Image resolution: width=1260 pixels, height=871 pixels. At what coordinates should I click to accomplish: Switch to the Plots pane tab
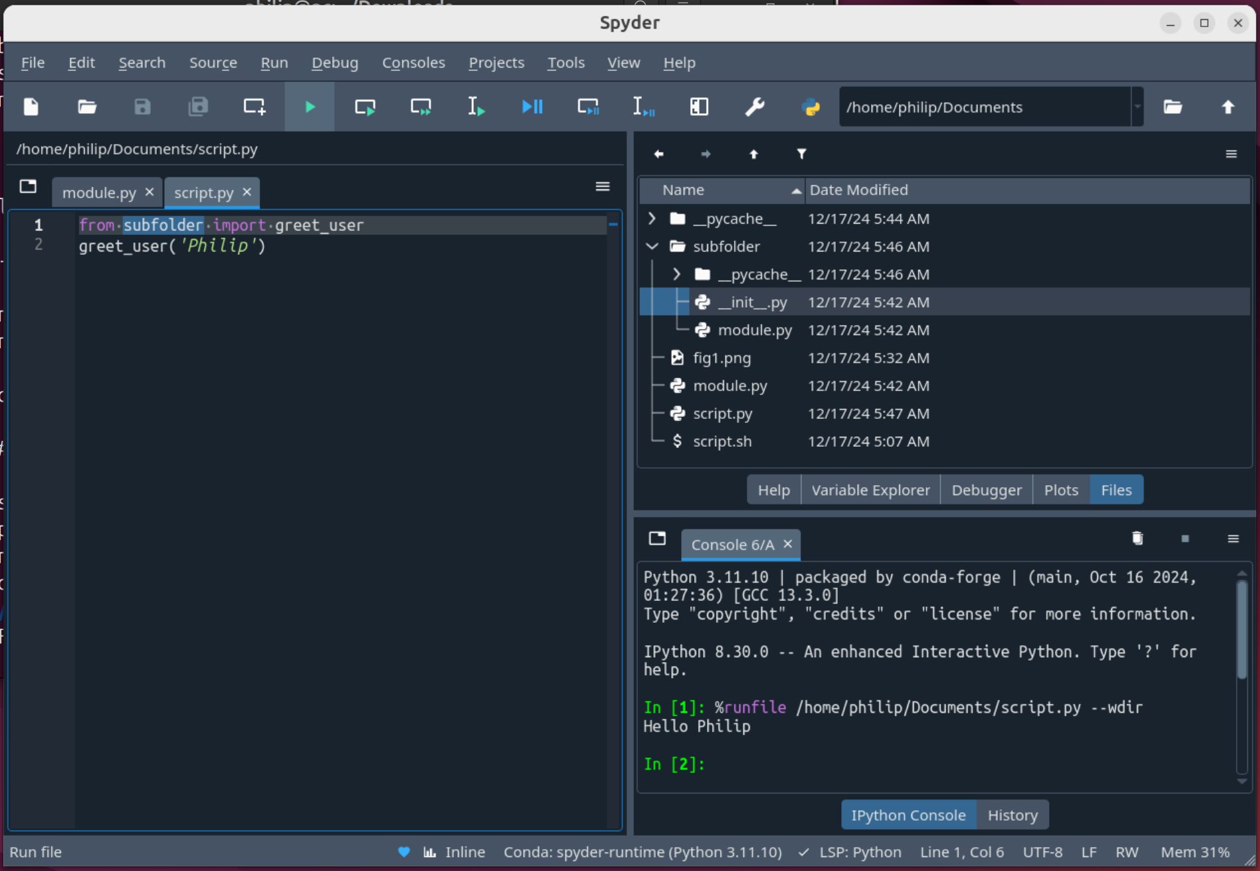[1061, 490]
